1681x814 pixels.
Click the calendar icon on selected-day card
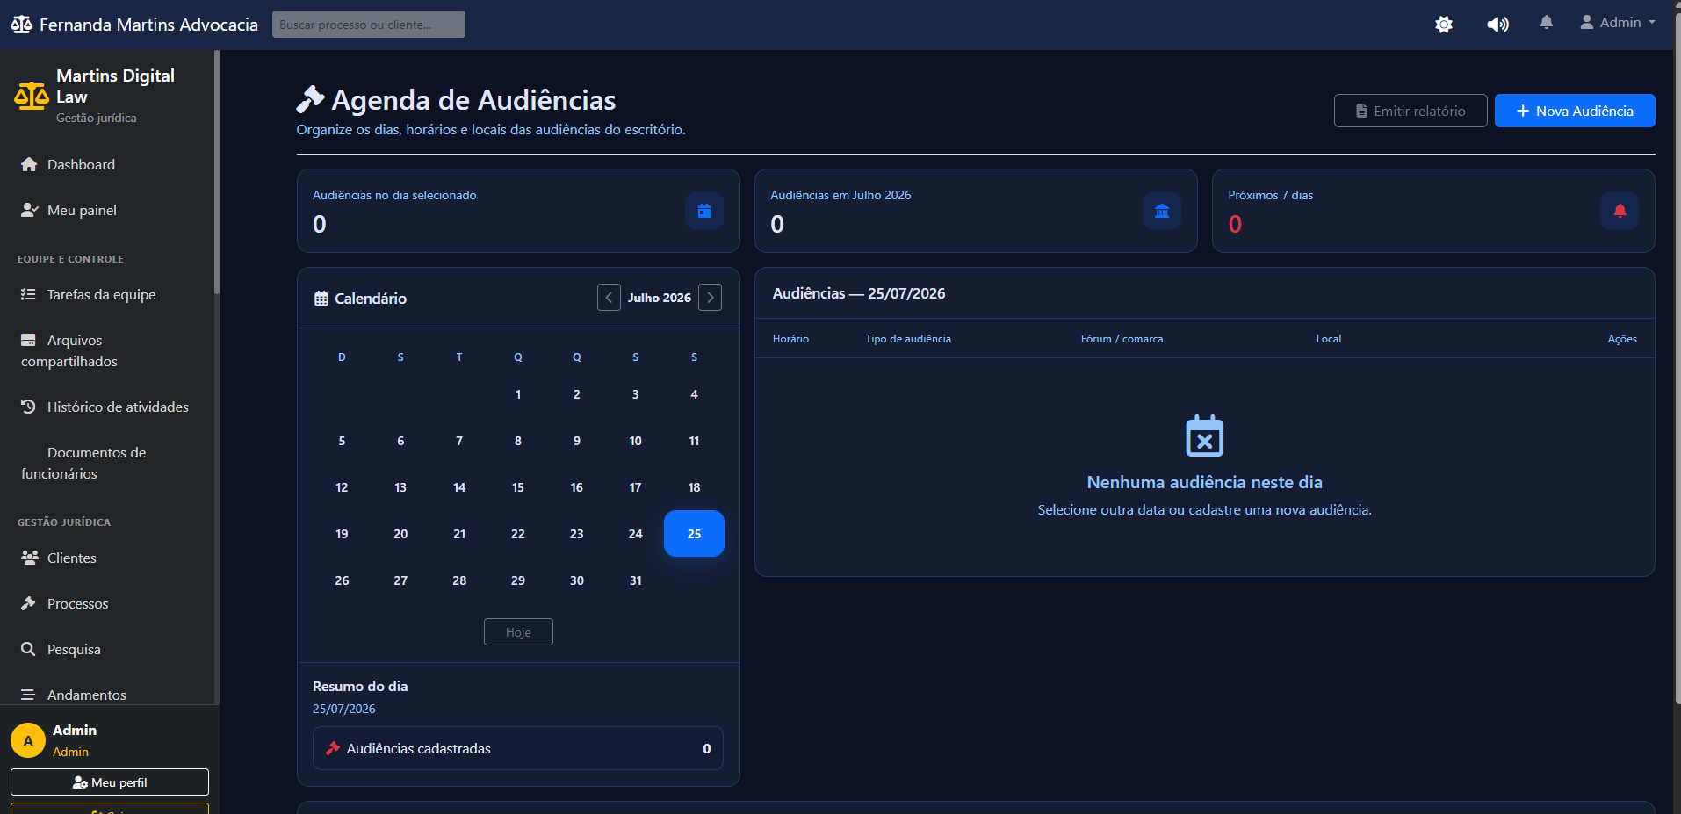704,211
